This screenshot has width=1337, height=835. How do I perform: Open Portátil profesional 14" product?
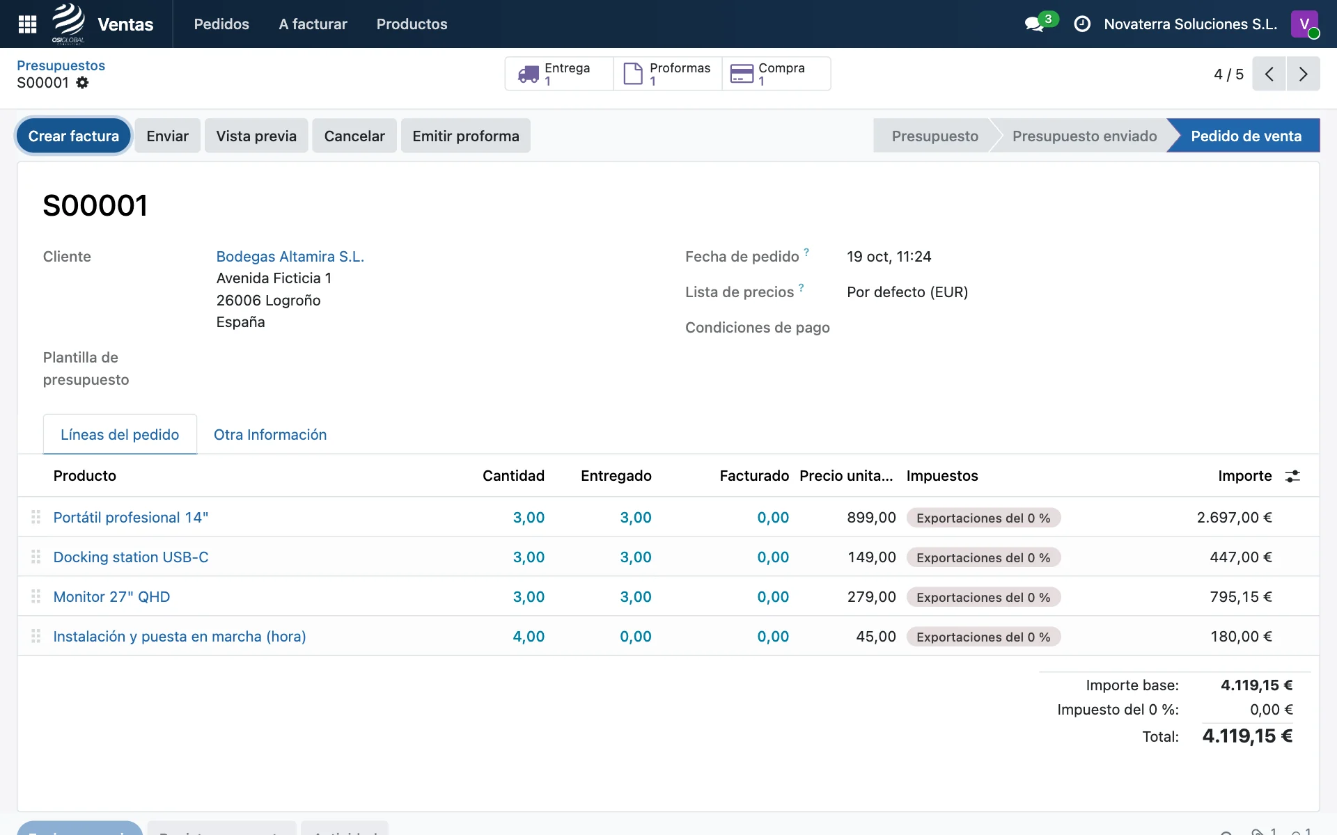(x=131, y=517)
